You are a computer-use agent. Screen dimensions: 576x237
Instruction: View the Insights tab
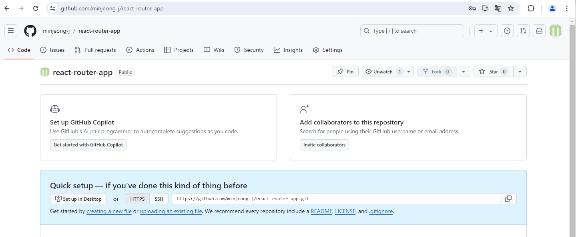pyautogui.click(x=288, y=50)
